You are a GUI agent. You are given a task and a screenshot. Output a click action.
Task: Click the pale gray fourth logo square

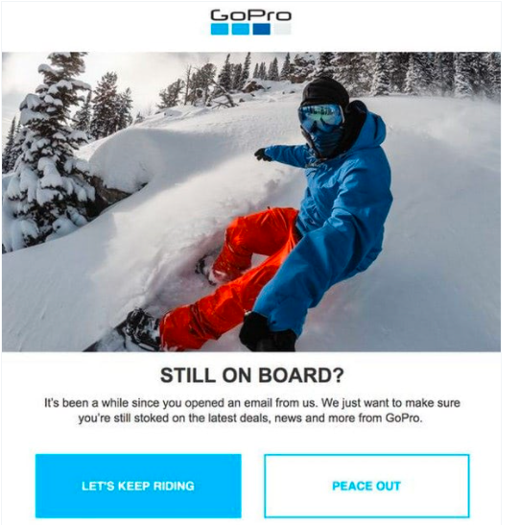(x=283, y=29)
